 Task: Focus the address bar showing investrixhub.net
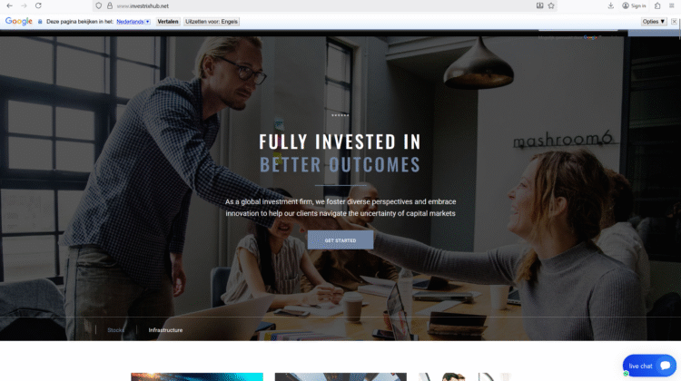pyautogui.click(x=321, y=5)
